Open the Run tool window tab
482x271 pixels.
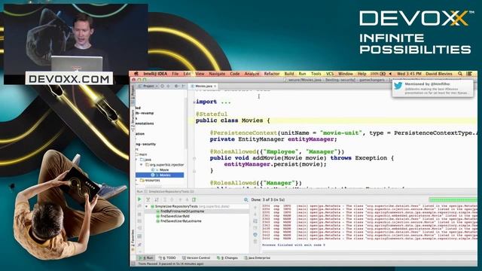point(146,257)
